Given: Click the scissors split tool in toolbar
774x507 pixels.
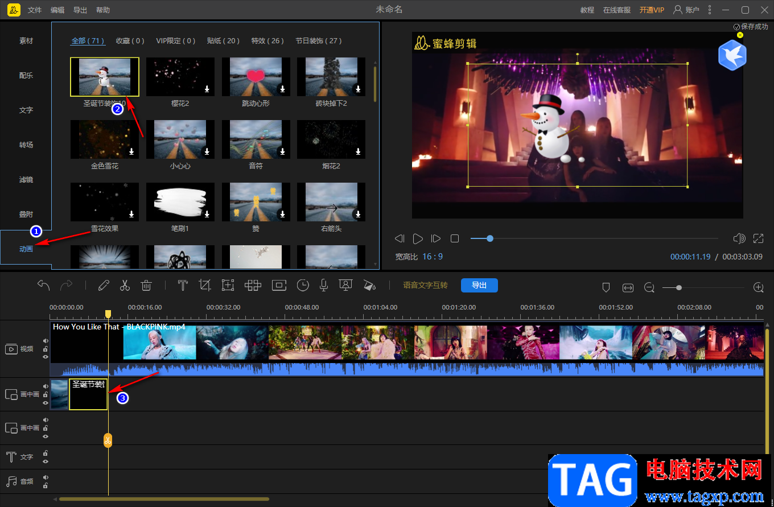Looking at the screenshot, I should coord(125,286).
